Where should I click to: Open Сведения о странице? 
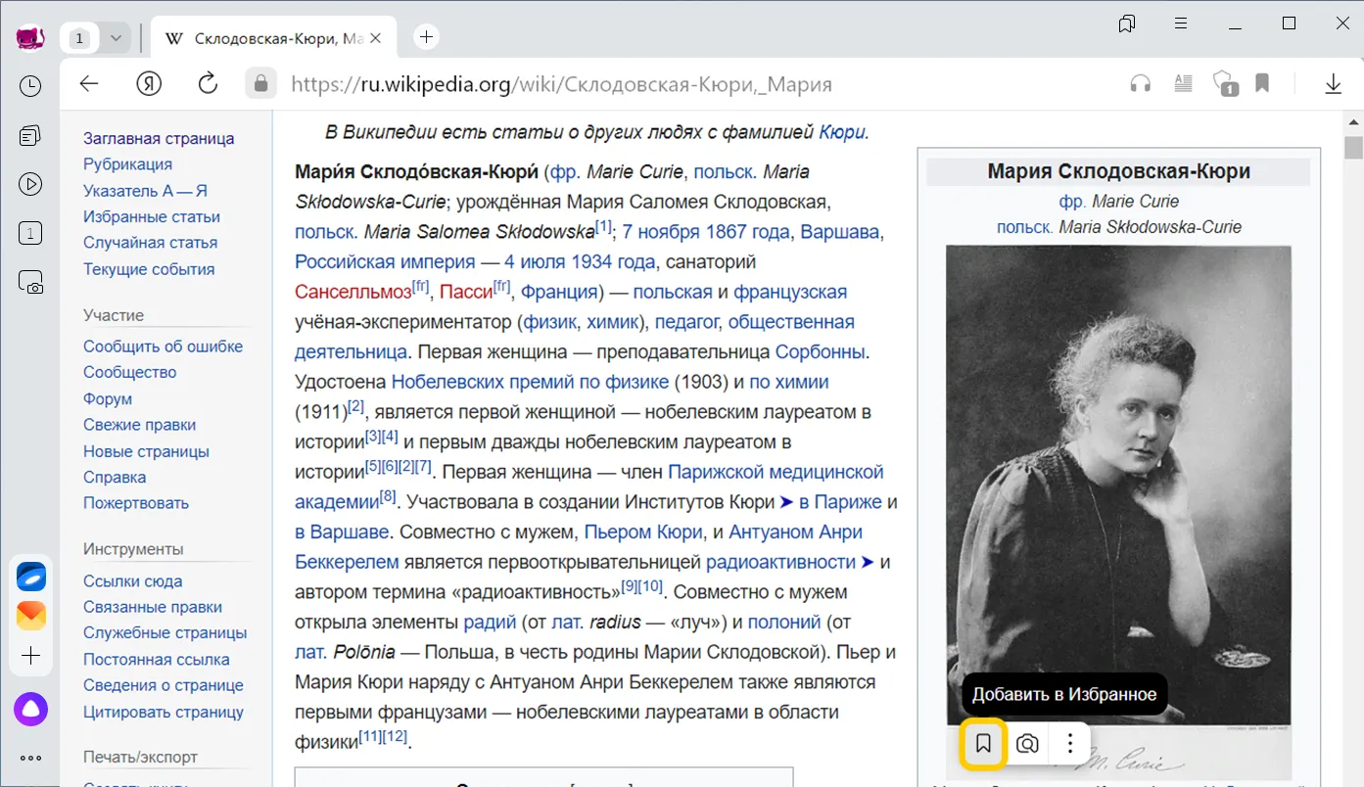coord(164,685)
